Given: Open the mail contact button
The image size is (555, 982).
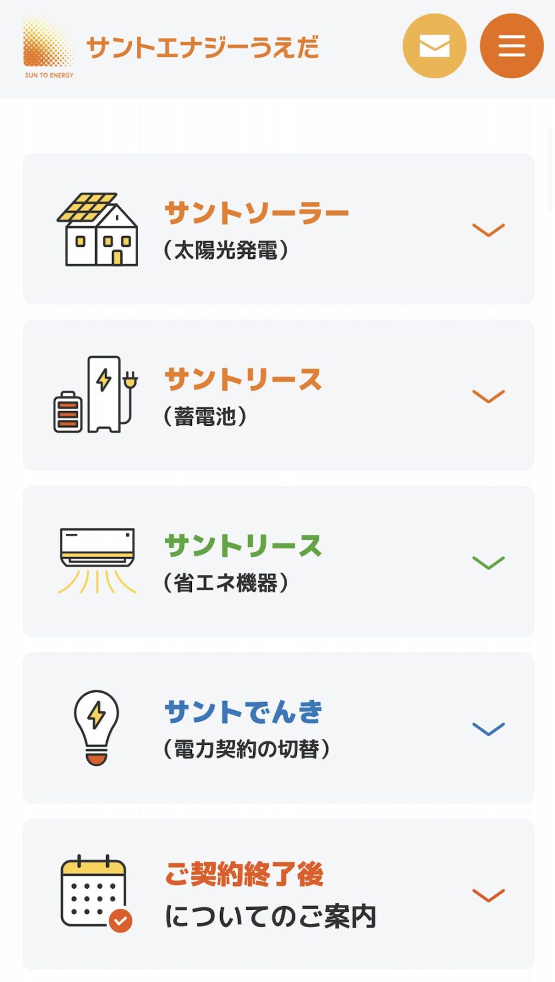Looking at the screenshot, I should click(x=434, y=46).
